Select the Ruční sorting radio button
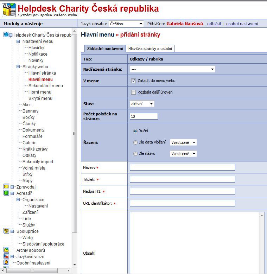Screen dimensions: 267x274 tap(135, 131)
